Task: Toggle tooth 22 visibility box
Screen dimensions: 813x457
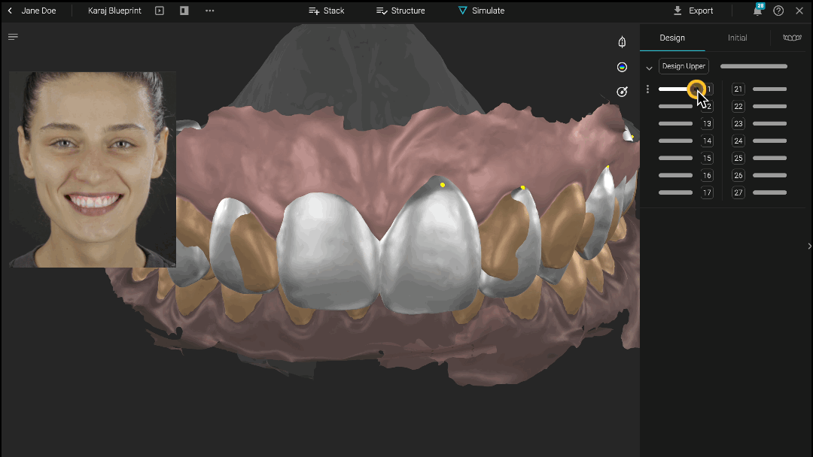Action: (x=738, y=106)
